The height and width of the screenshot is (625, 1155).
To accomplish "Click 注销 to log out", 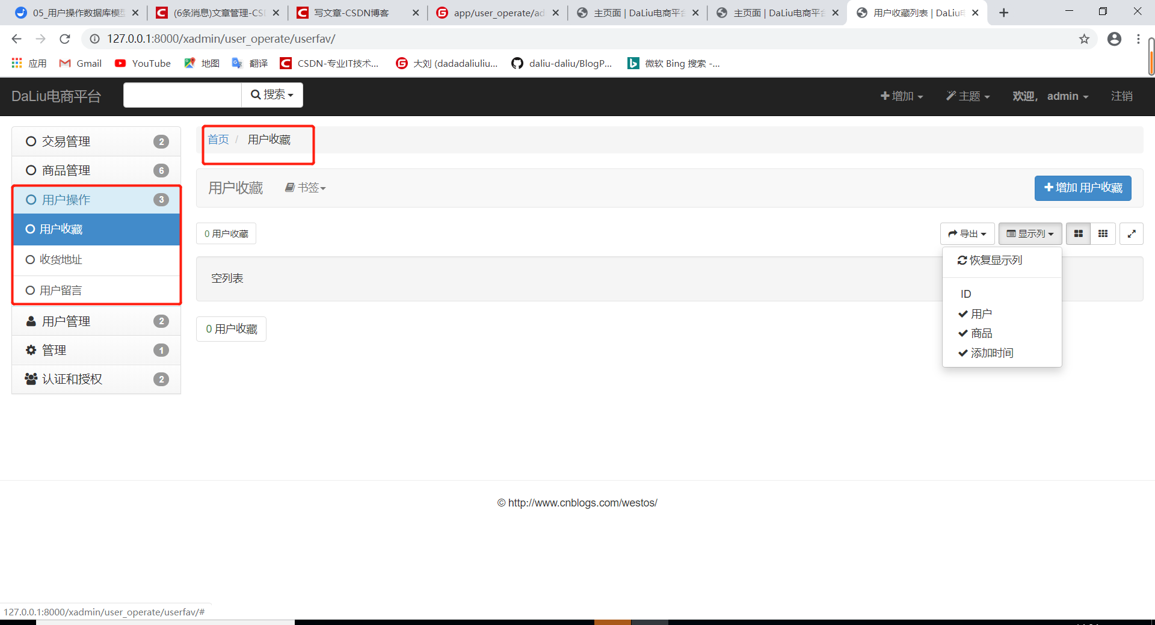I will (1121, 96).
